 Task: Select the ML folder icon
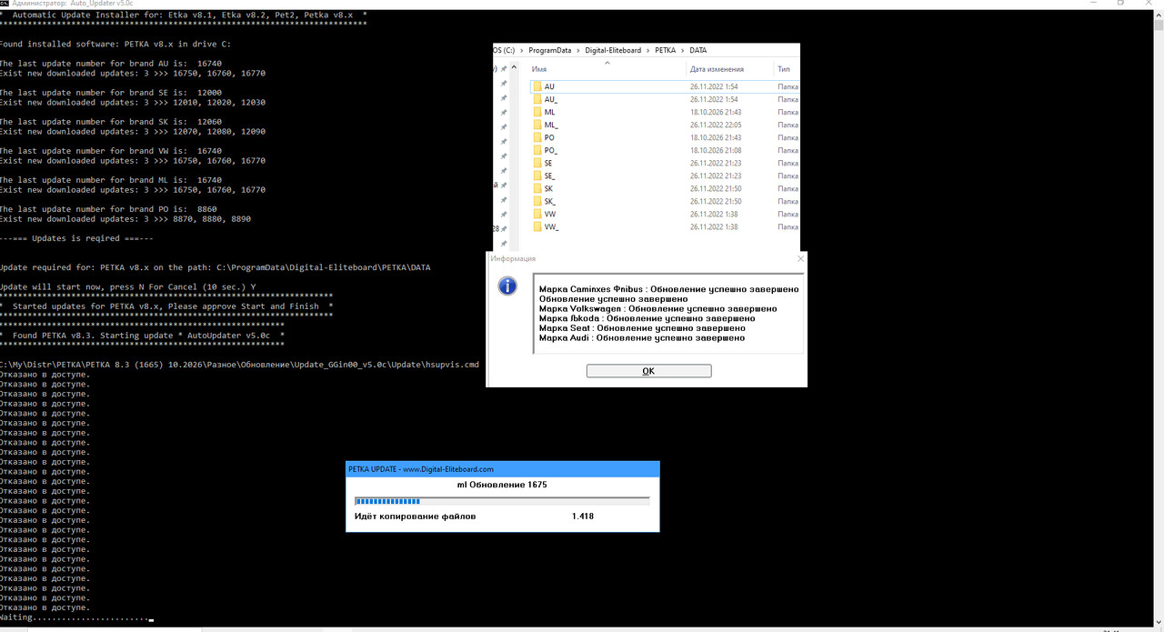click(537, 112)
